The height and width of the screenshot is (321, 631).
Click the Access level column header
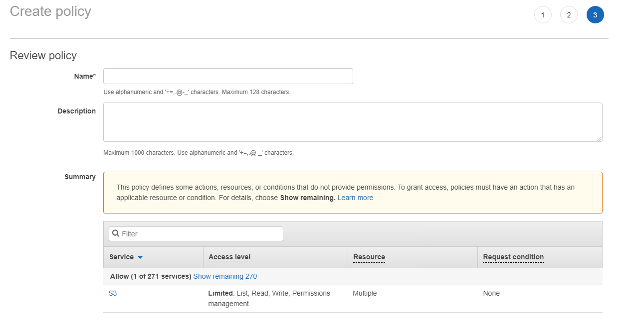click(229, 257)
